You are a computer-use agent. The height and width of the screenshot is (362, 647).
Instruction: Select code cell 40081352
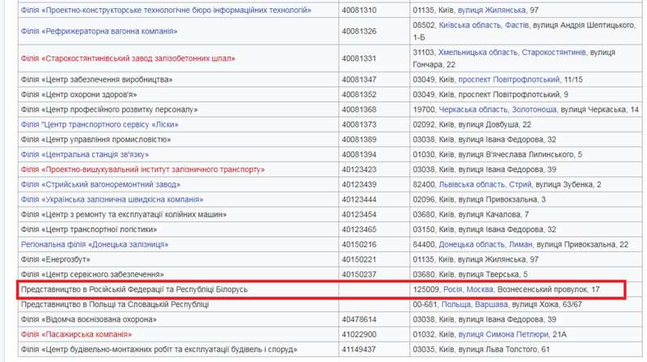pyautogui.click(x=359, y=94)
